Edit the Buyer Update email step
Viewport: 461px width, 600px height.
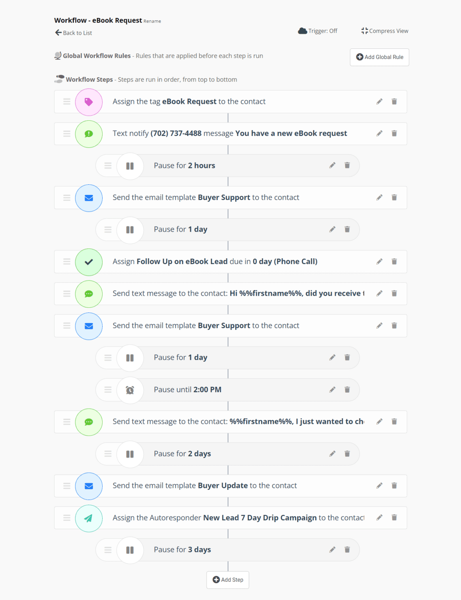pyautogui.click(x=379, y=486)
